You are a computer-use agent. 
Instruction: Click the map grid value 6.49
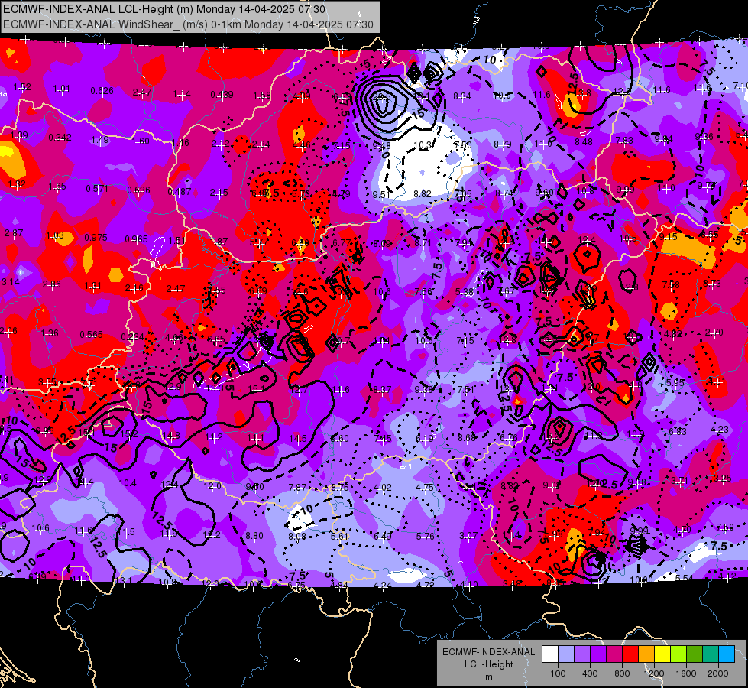pyautogui.click(x=383, y=536)
